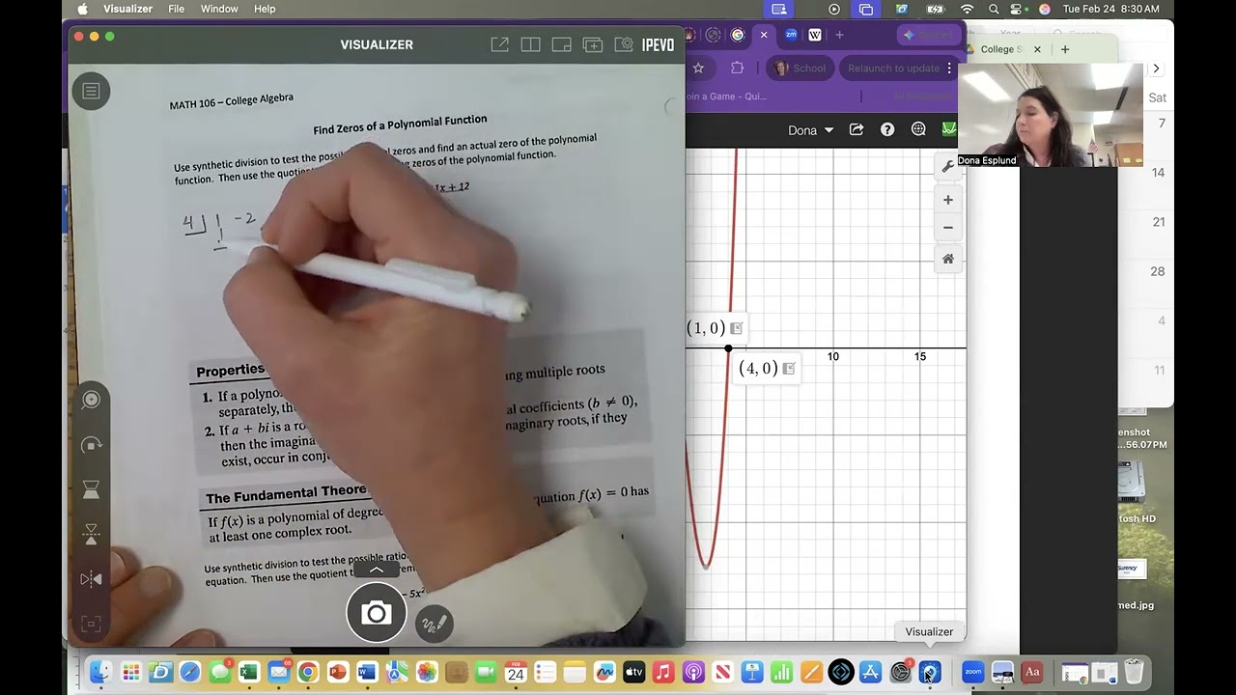Open Desmos graph settings wrench
Image resolution: width=1236 pixels, height=695 pixels.
tap(948, 167)
